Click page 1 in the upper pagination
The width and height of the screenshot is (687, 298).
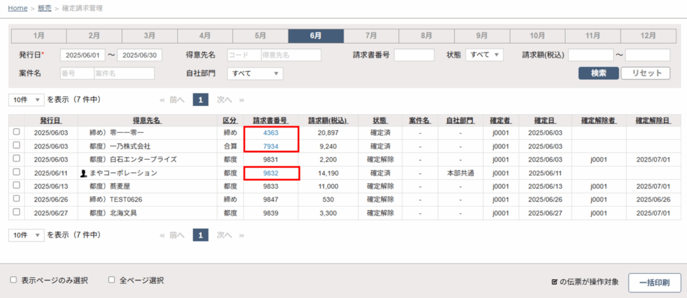pyautogui.click(x=200, y=100)
